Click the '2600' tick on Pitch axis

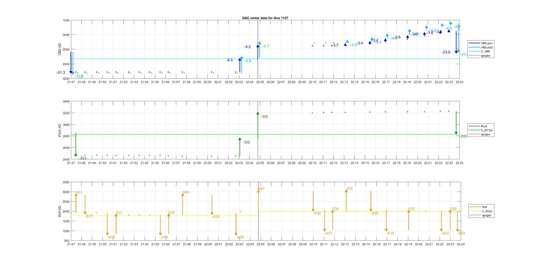click(66, 148)
